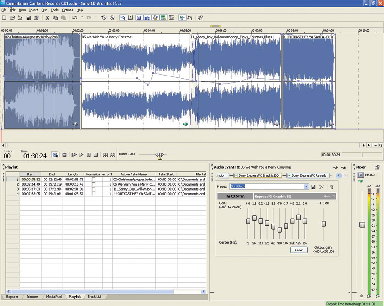Click the 900 Hz EQ band slider
Viewport: 384px width, 306px height.
280,230
